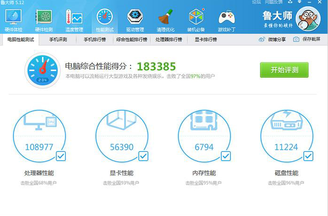Click the memory score 6794

(x=204, y=147)
